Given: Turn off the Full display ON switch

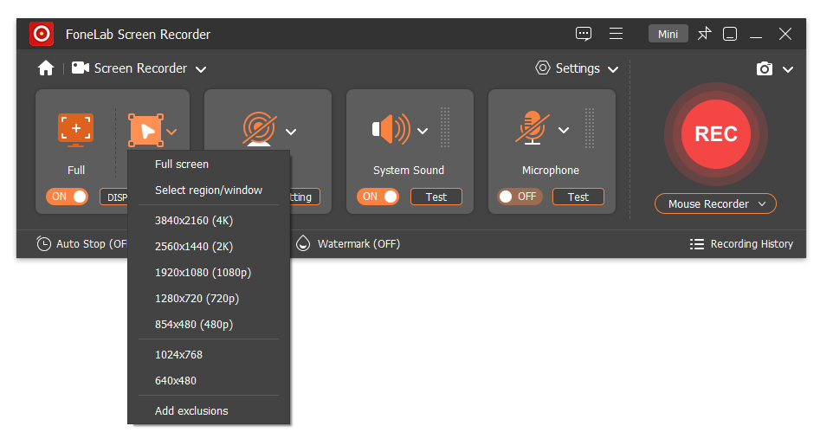Looking at the screenshot, I should click(x=68, y=197).
